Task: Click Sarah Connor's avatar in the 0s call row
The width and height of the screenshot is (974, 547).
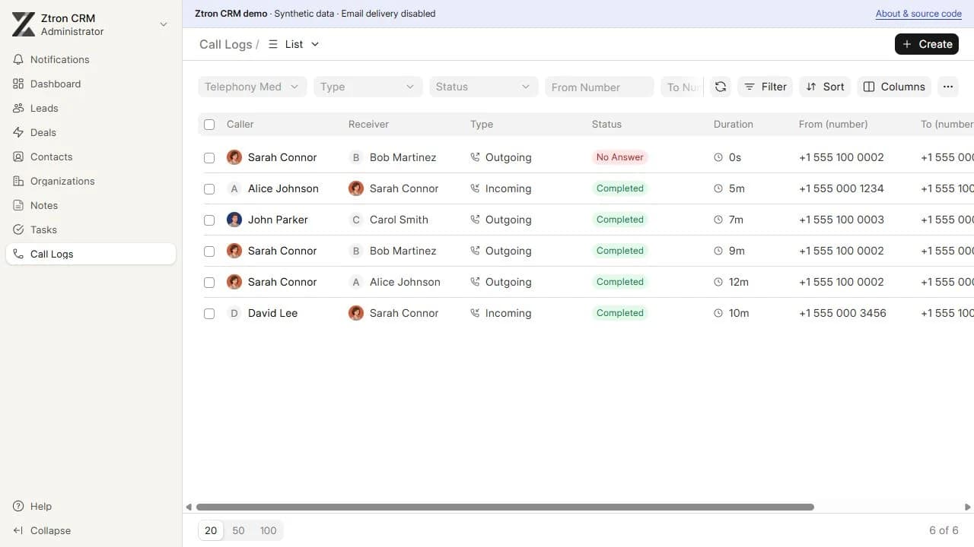Action: pos(234,157)
